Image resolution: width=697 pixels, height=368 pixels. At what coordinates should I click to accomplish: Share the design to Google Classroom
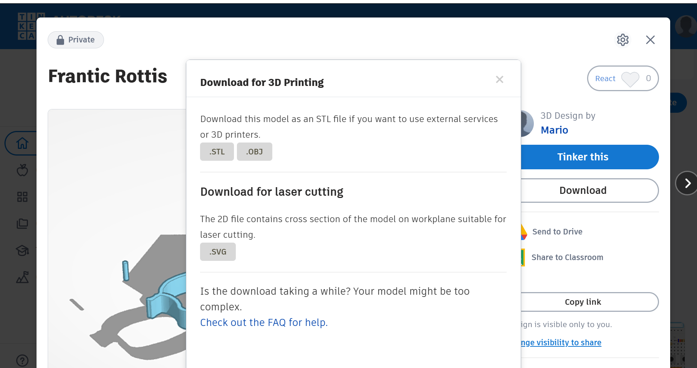(x=562, y=257)
